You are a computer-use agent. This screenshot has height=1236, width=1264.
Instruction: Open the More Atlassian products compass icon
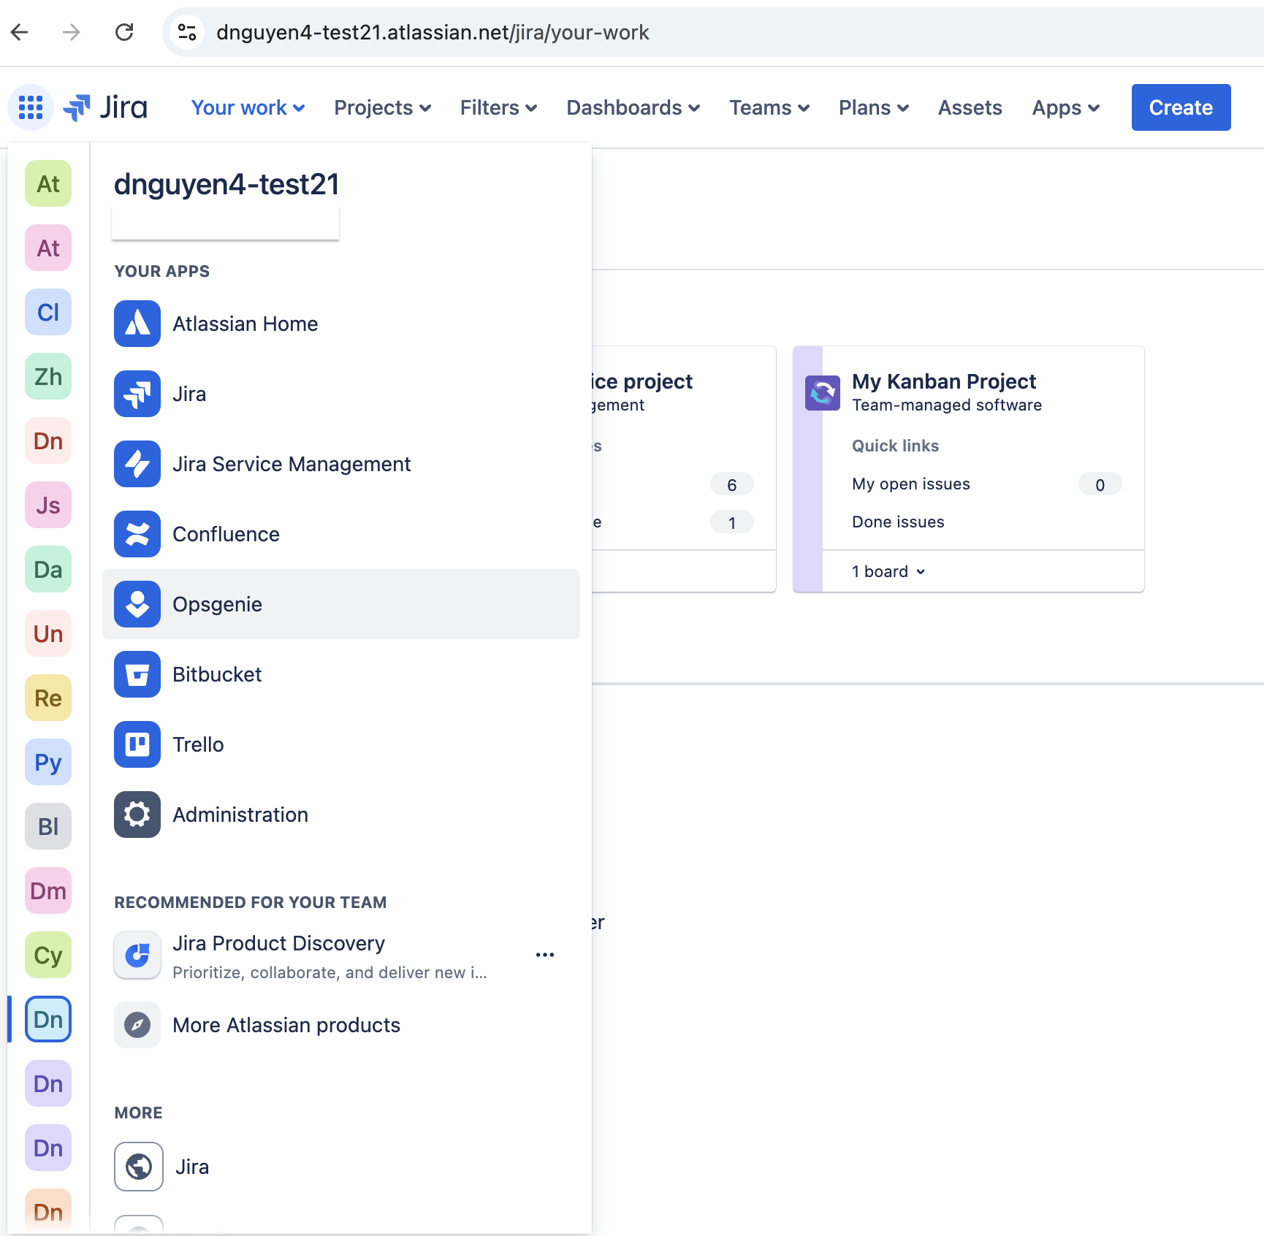pos(137,1025)
